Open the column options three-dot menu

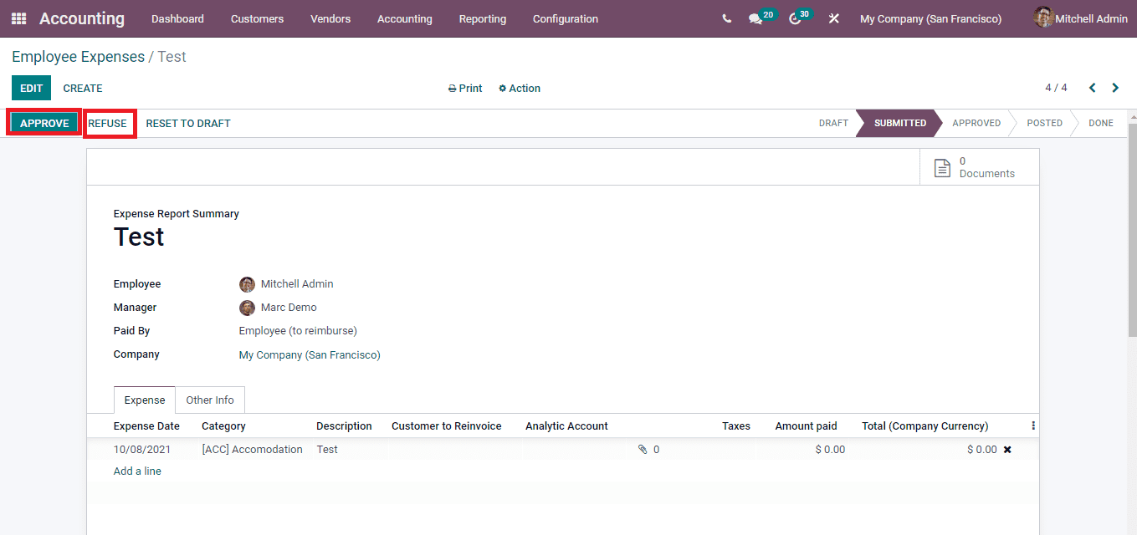pos(1033,425)
